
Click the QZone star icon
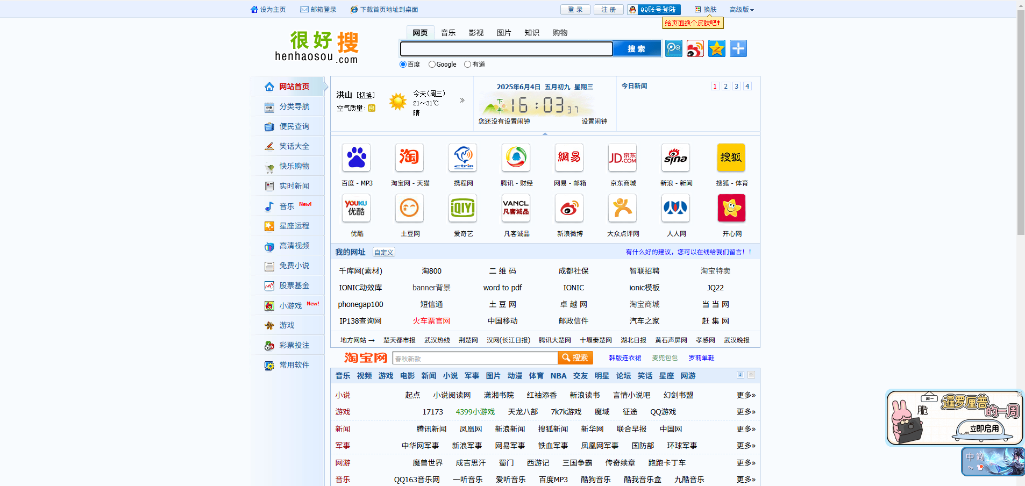pos(717,48)
